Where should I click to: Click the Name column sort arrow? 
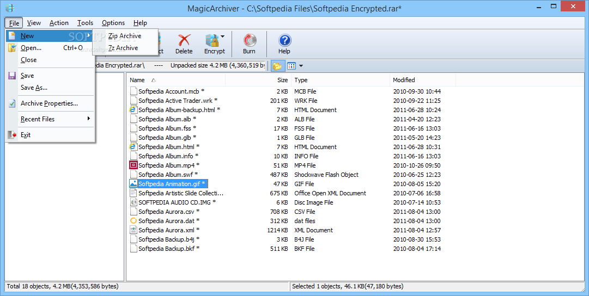pyautogui.click(x=153, y=80)
